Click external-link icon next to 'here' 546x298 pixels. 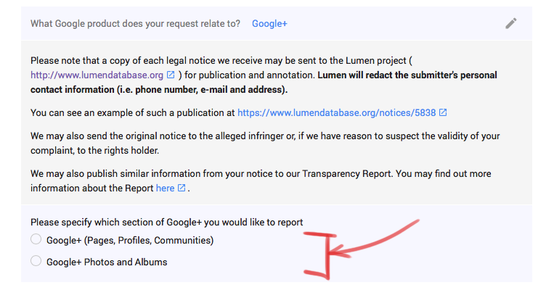182,188
